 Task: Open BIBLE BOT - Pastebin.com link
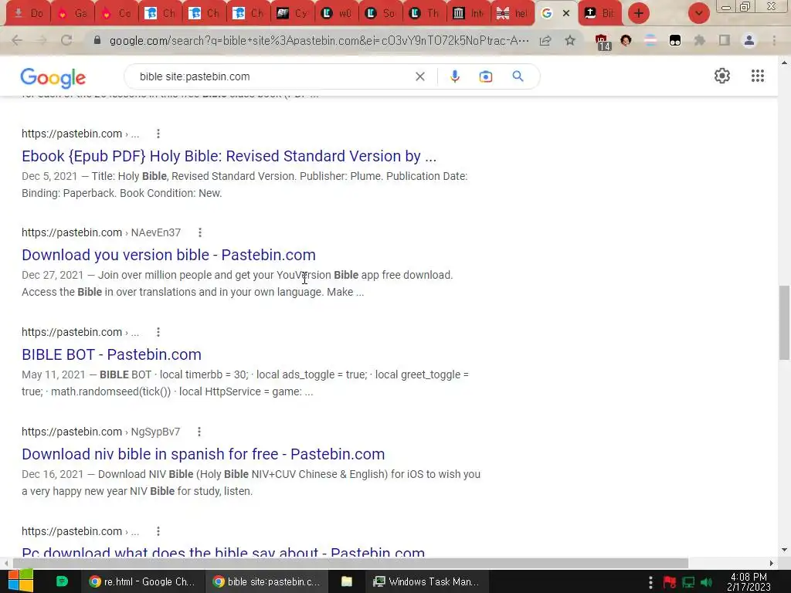(x=111, y=354)
